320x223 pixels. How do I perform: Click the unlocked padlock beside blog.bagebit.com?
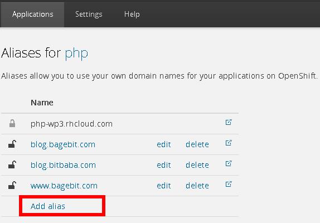(12, 144)
